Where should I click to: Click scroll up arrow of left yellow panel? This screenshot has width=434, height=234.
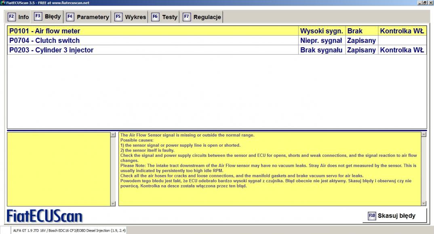pyautogui.click(x=113, y=135)
